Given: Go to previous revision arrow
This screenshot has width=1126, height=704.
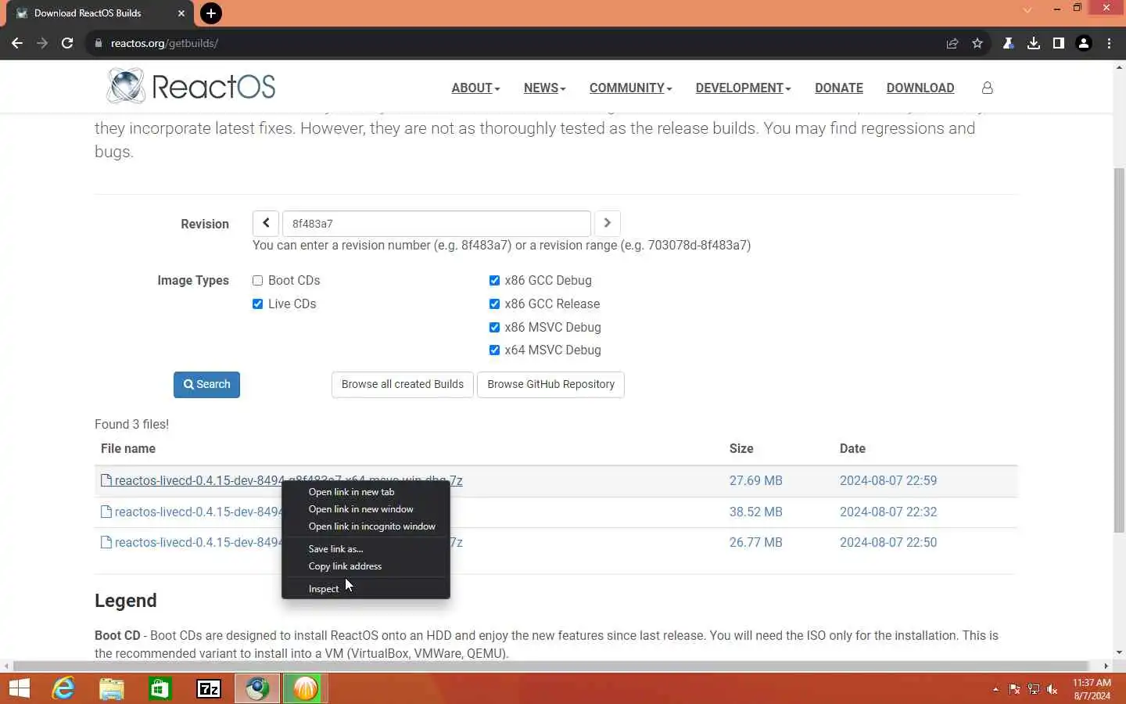Looking at the screenshot, I should (266, 223).
